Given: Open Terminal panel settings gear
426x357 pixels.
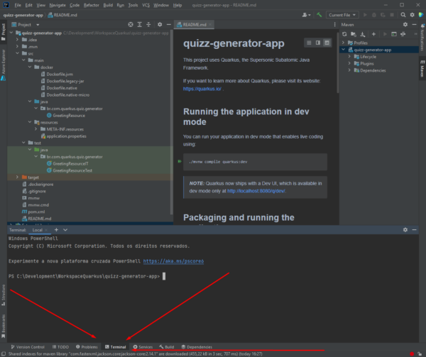Looking at the screenshot, I should click(405, 230).
